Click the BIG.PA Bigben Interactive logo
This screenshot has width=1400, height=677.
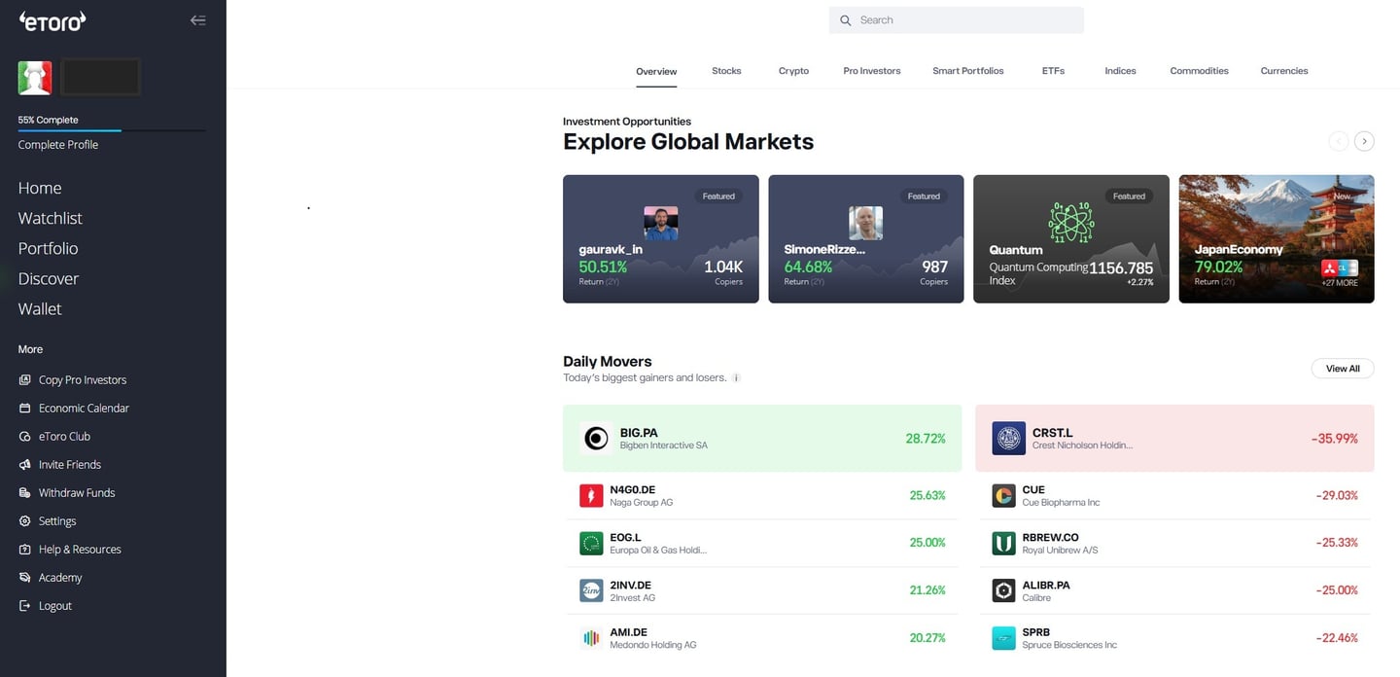point(595,439)
